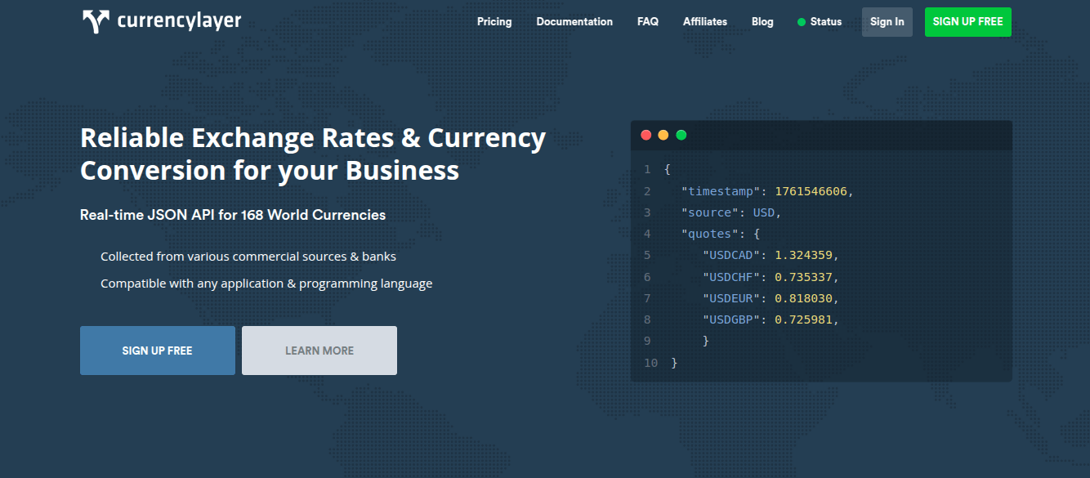Click the yellow dot in code window

[x=663, y=135]
